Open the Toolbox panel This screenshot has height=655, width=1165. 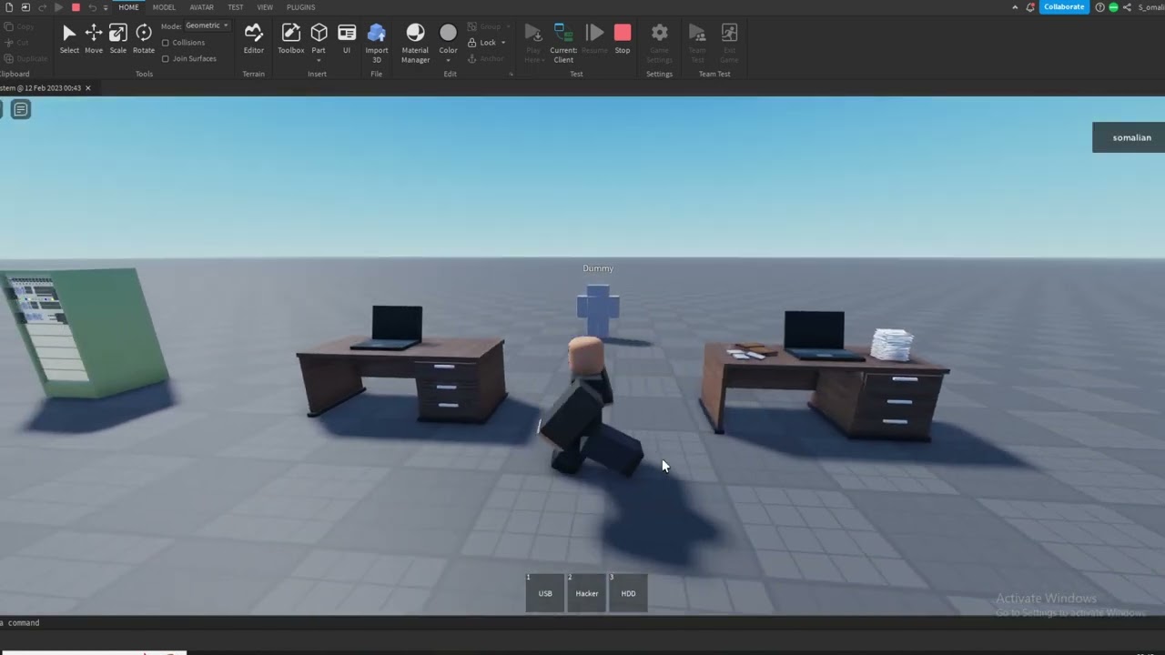(x=291, y=38)
